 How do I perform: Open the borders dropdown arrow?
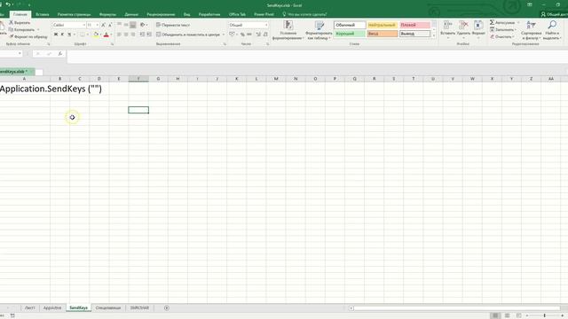[x=87, y=35]
